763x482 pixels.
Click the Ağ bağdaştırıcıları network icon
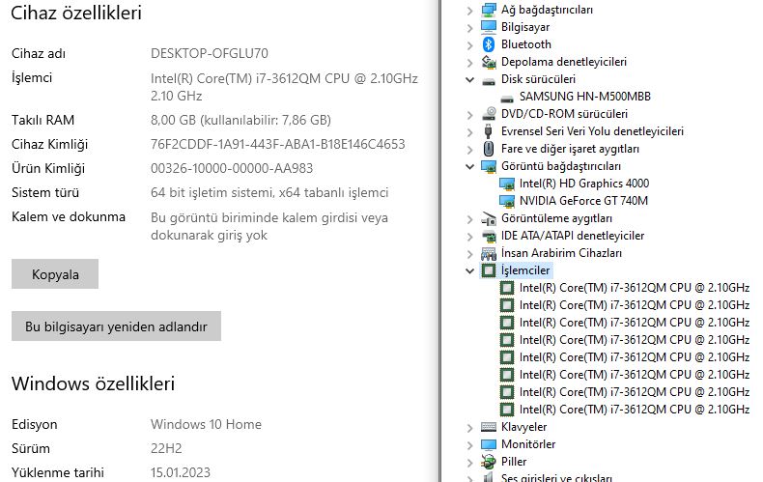489,10
